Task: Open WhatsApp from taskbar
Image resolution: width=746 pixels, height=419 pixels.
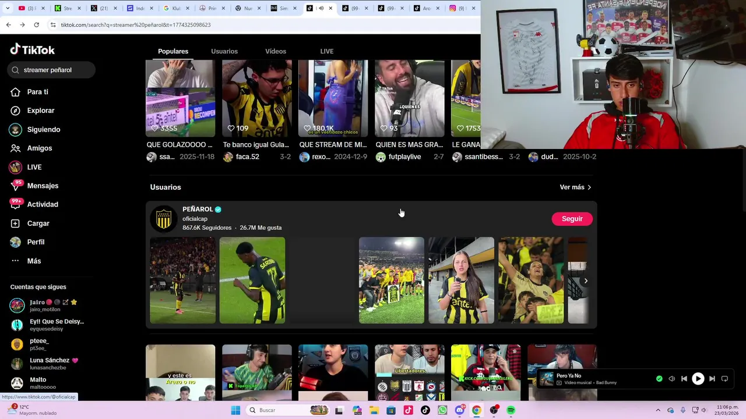Action: pos(442,410)
